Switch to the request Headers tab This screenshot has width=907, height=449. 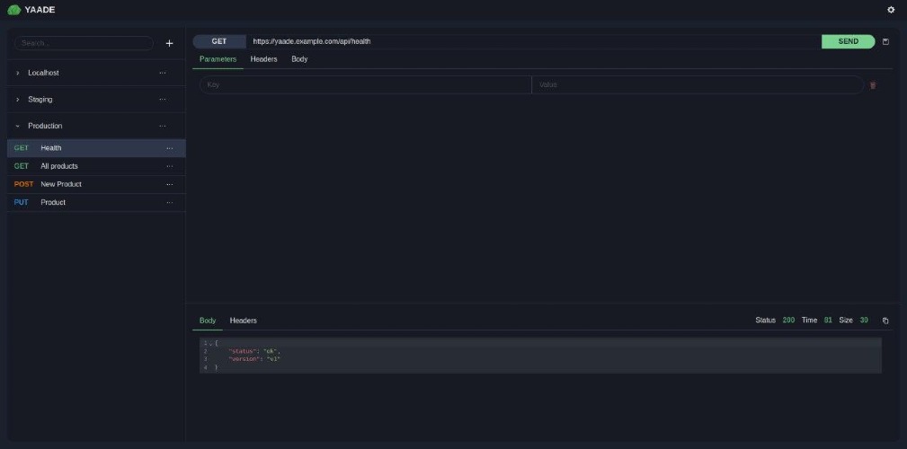(x=263, y=59)
